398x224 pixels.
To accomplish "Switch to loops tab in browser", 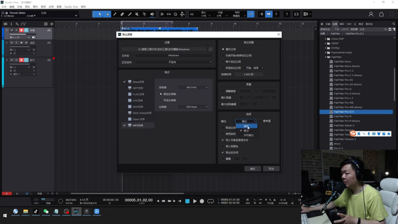I will (342, 24).
